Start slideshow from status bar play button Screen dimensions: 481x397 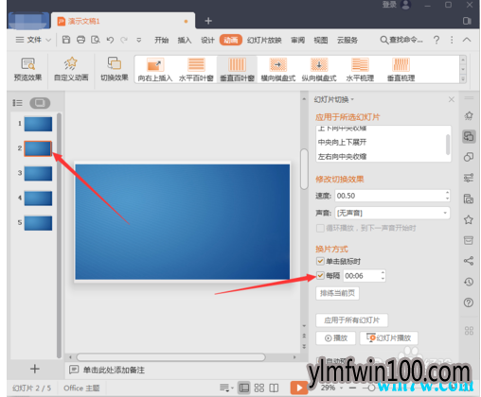[x=299, y=388]
